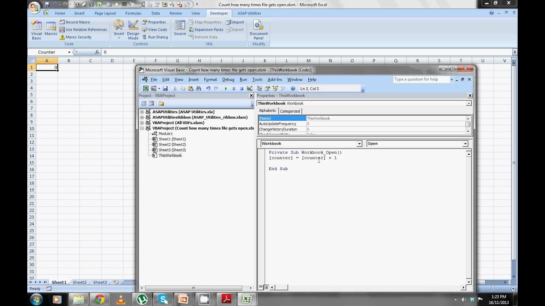Open the Visual Basic editor from ribbon
Screen dimensions: 545x306
coord(37,30)
